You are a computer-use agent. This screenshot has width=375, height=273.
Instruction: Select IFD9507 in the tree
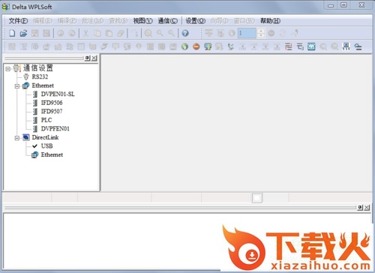tap(52, 112)
